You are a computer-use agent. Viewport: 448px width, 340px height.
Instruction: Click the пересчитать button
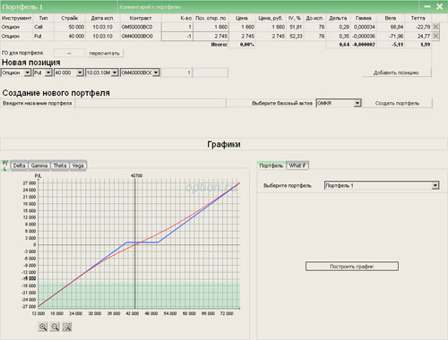coord(105,54)
